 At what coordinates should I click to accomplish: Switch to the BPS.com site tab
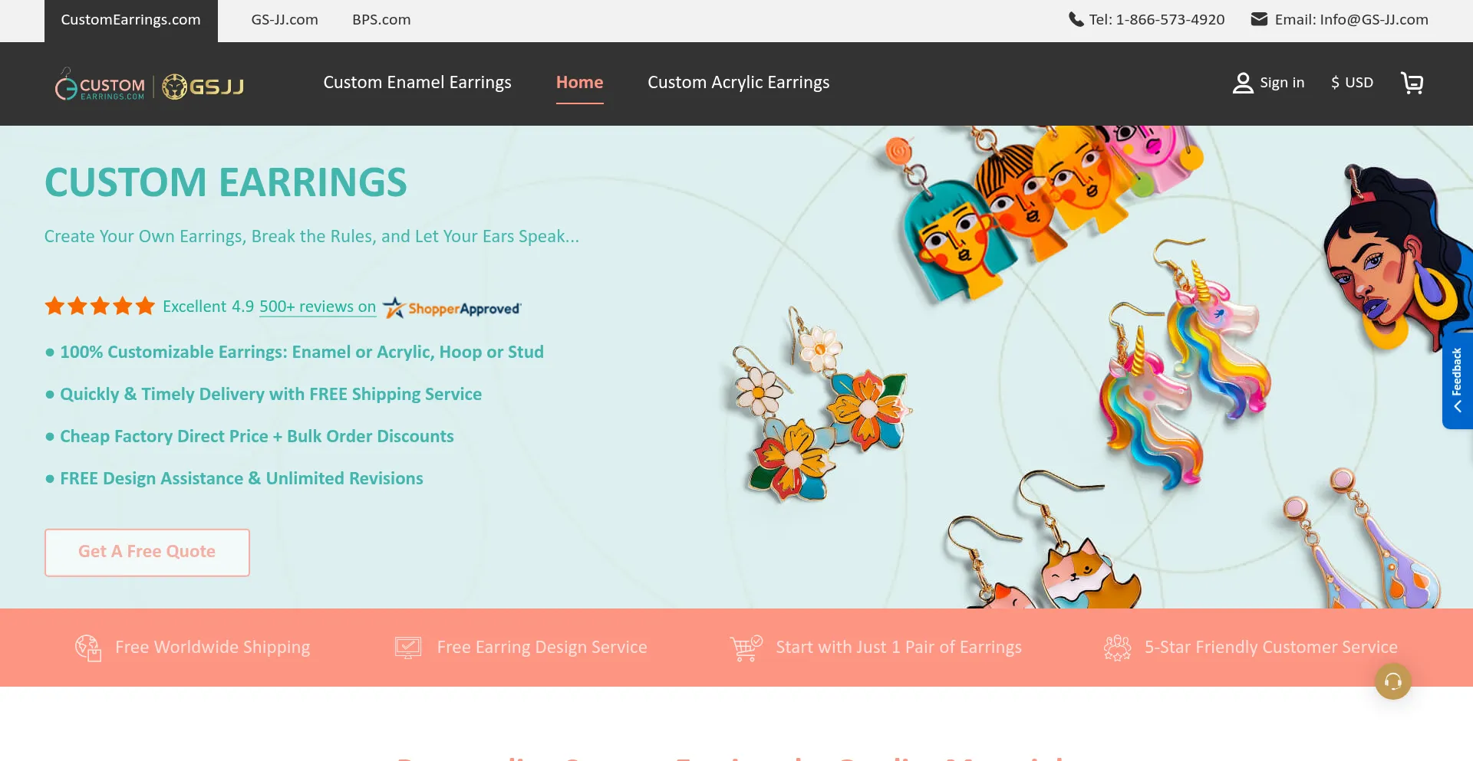(x=381, y=20)
